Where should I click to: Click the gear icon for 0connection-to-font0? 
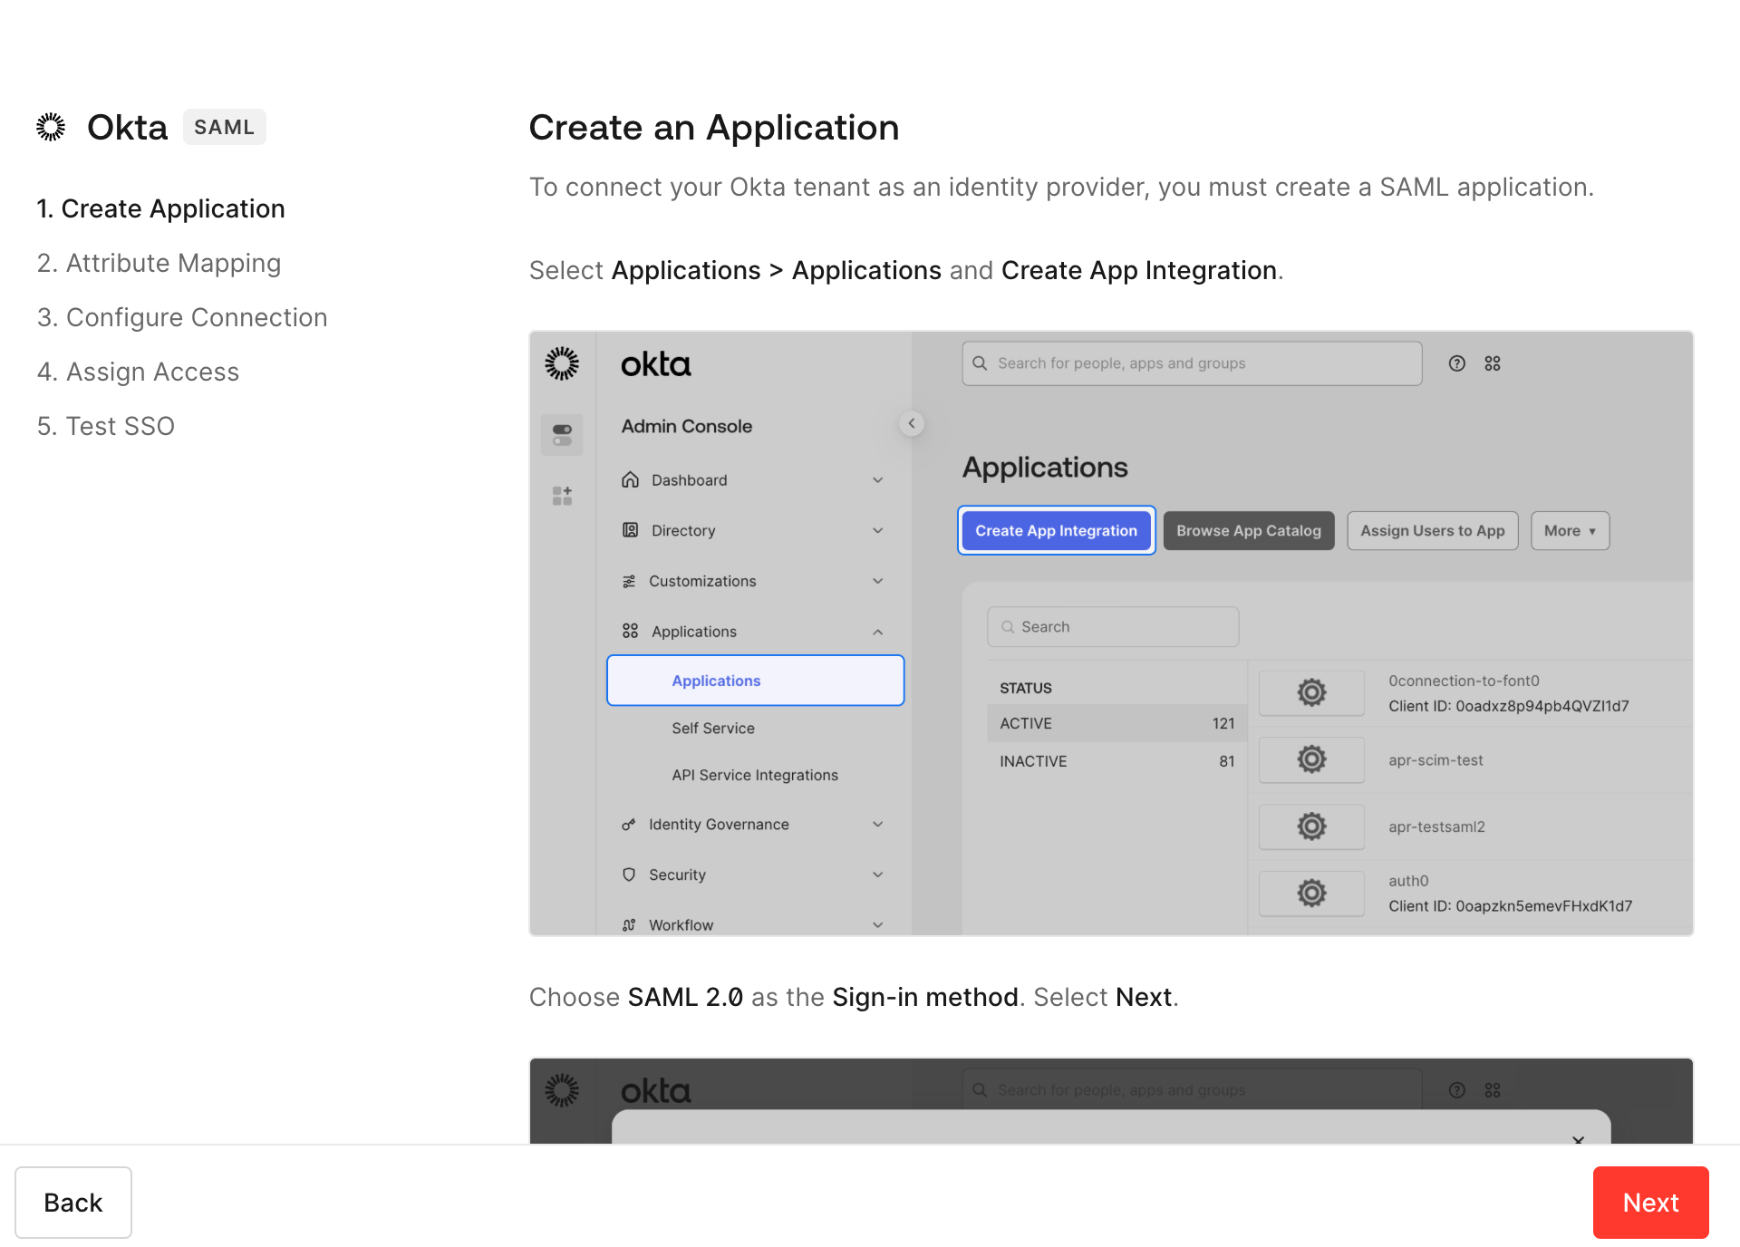click(x=1311, y=692)
